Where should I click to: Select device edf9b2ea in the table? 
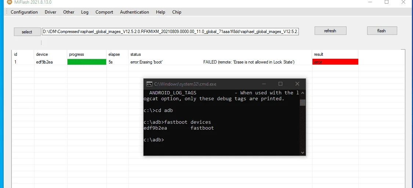click(44, 62)
